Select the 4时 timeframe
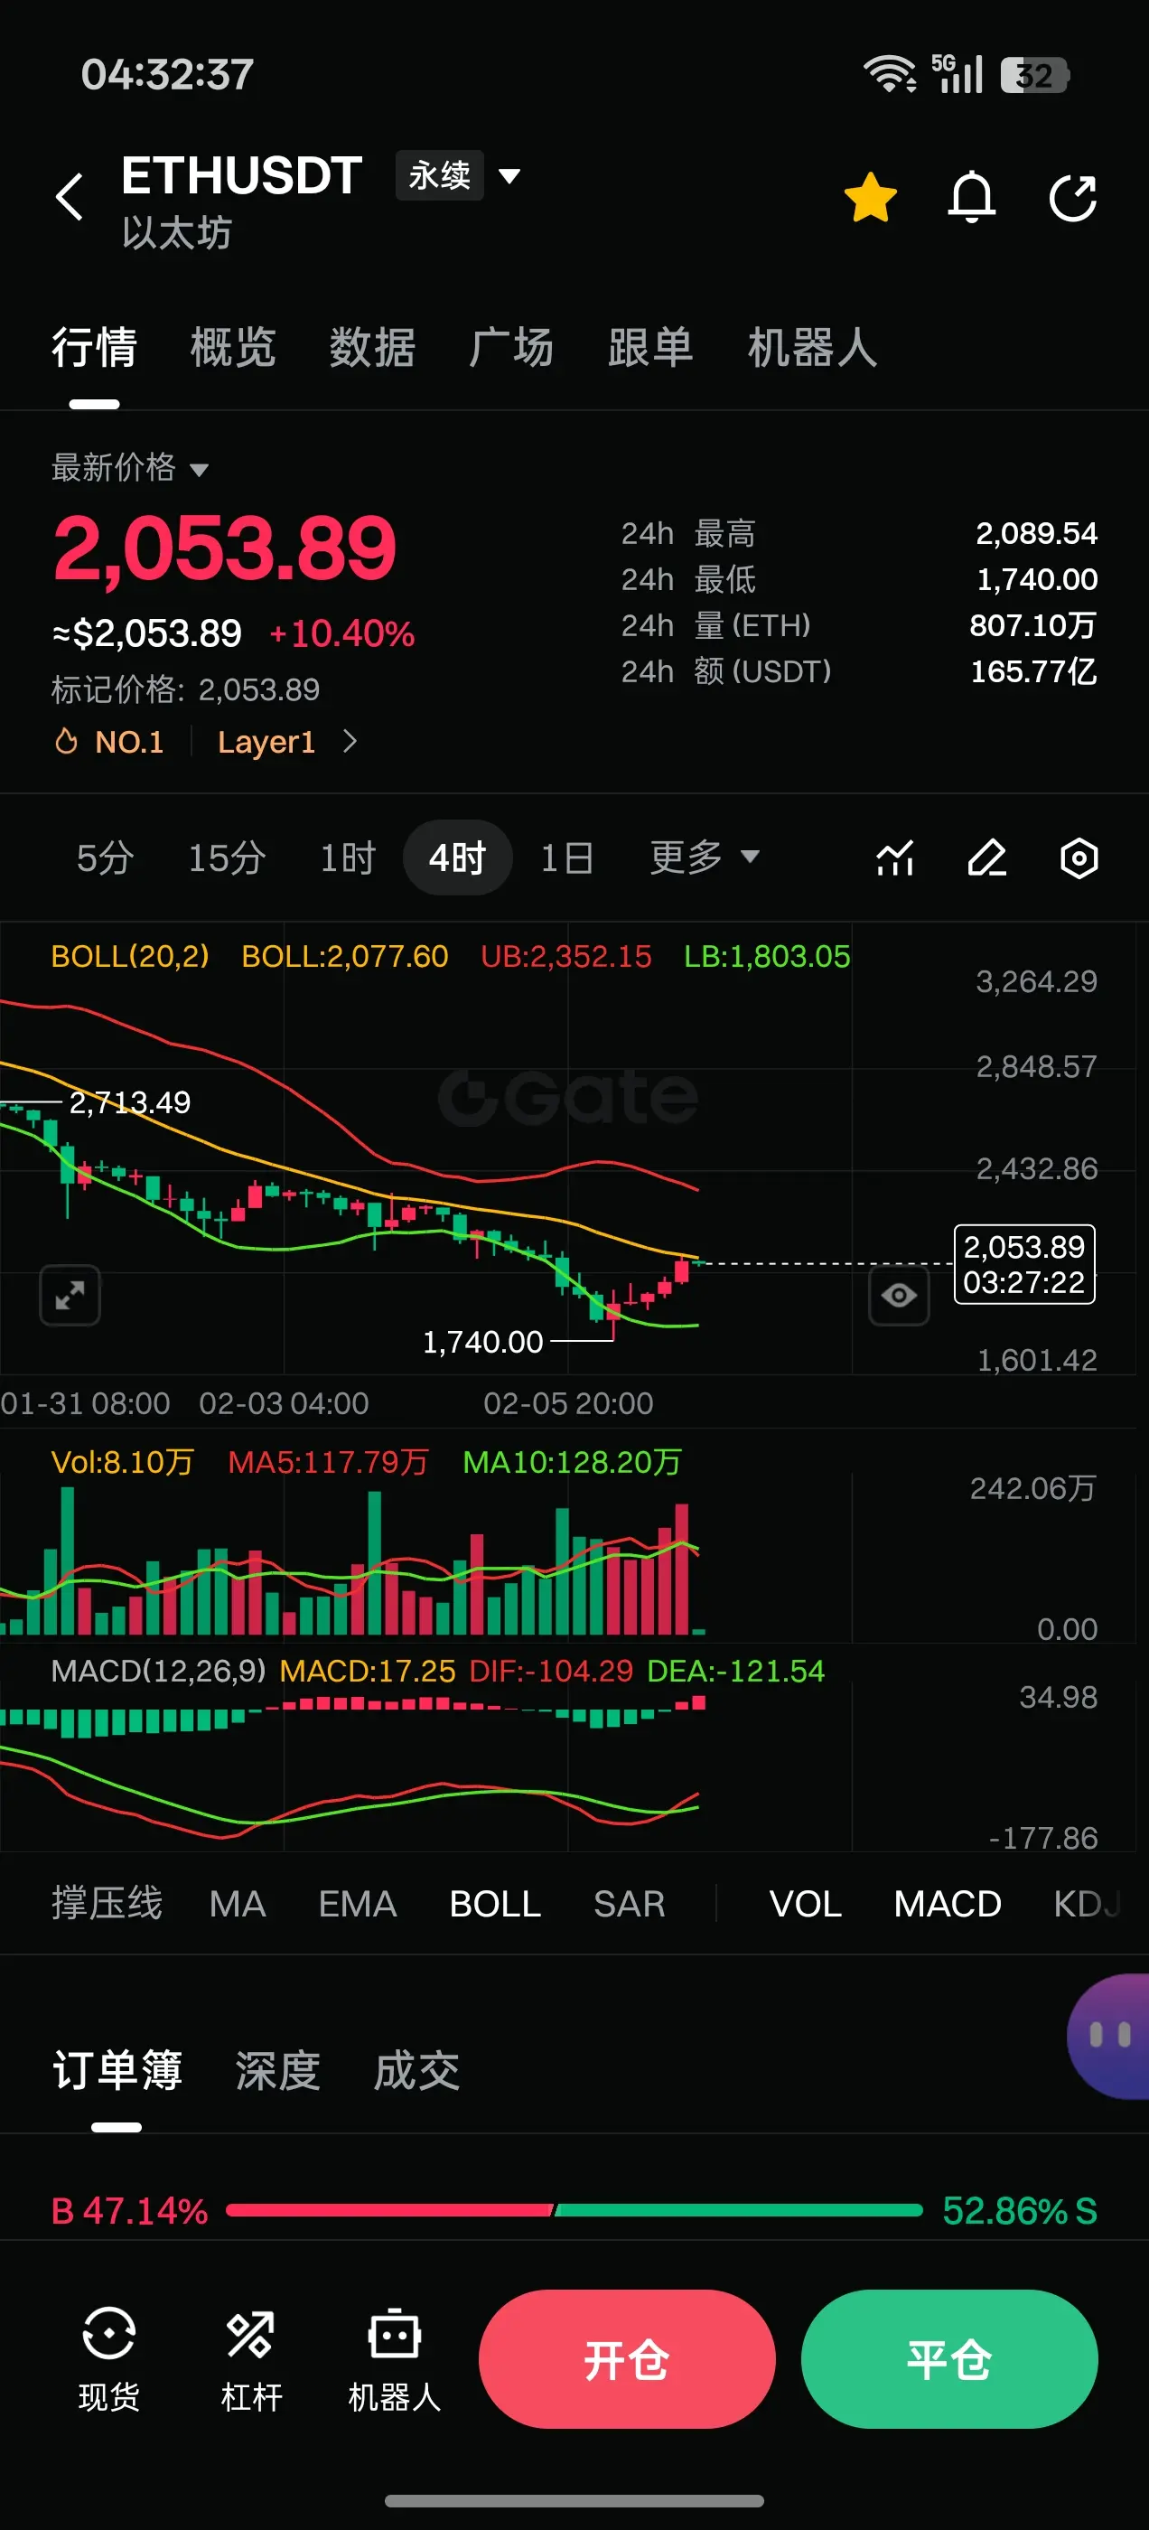This screenshot has height=2530, width=1149. click(x=458, y=858)
